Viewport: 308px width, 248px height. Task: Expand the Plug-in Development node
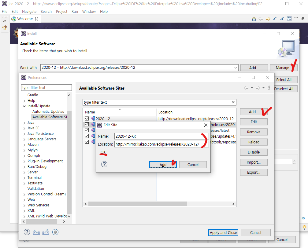[24, 161]
